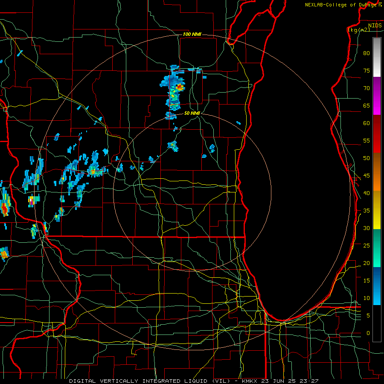Click the 75 value on the VIL scale
Image resolution: width=384 pixels, height=384 pixels.
[x=367, y=70]
